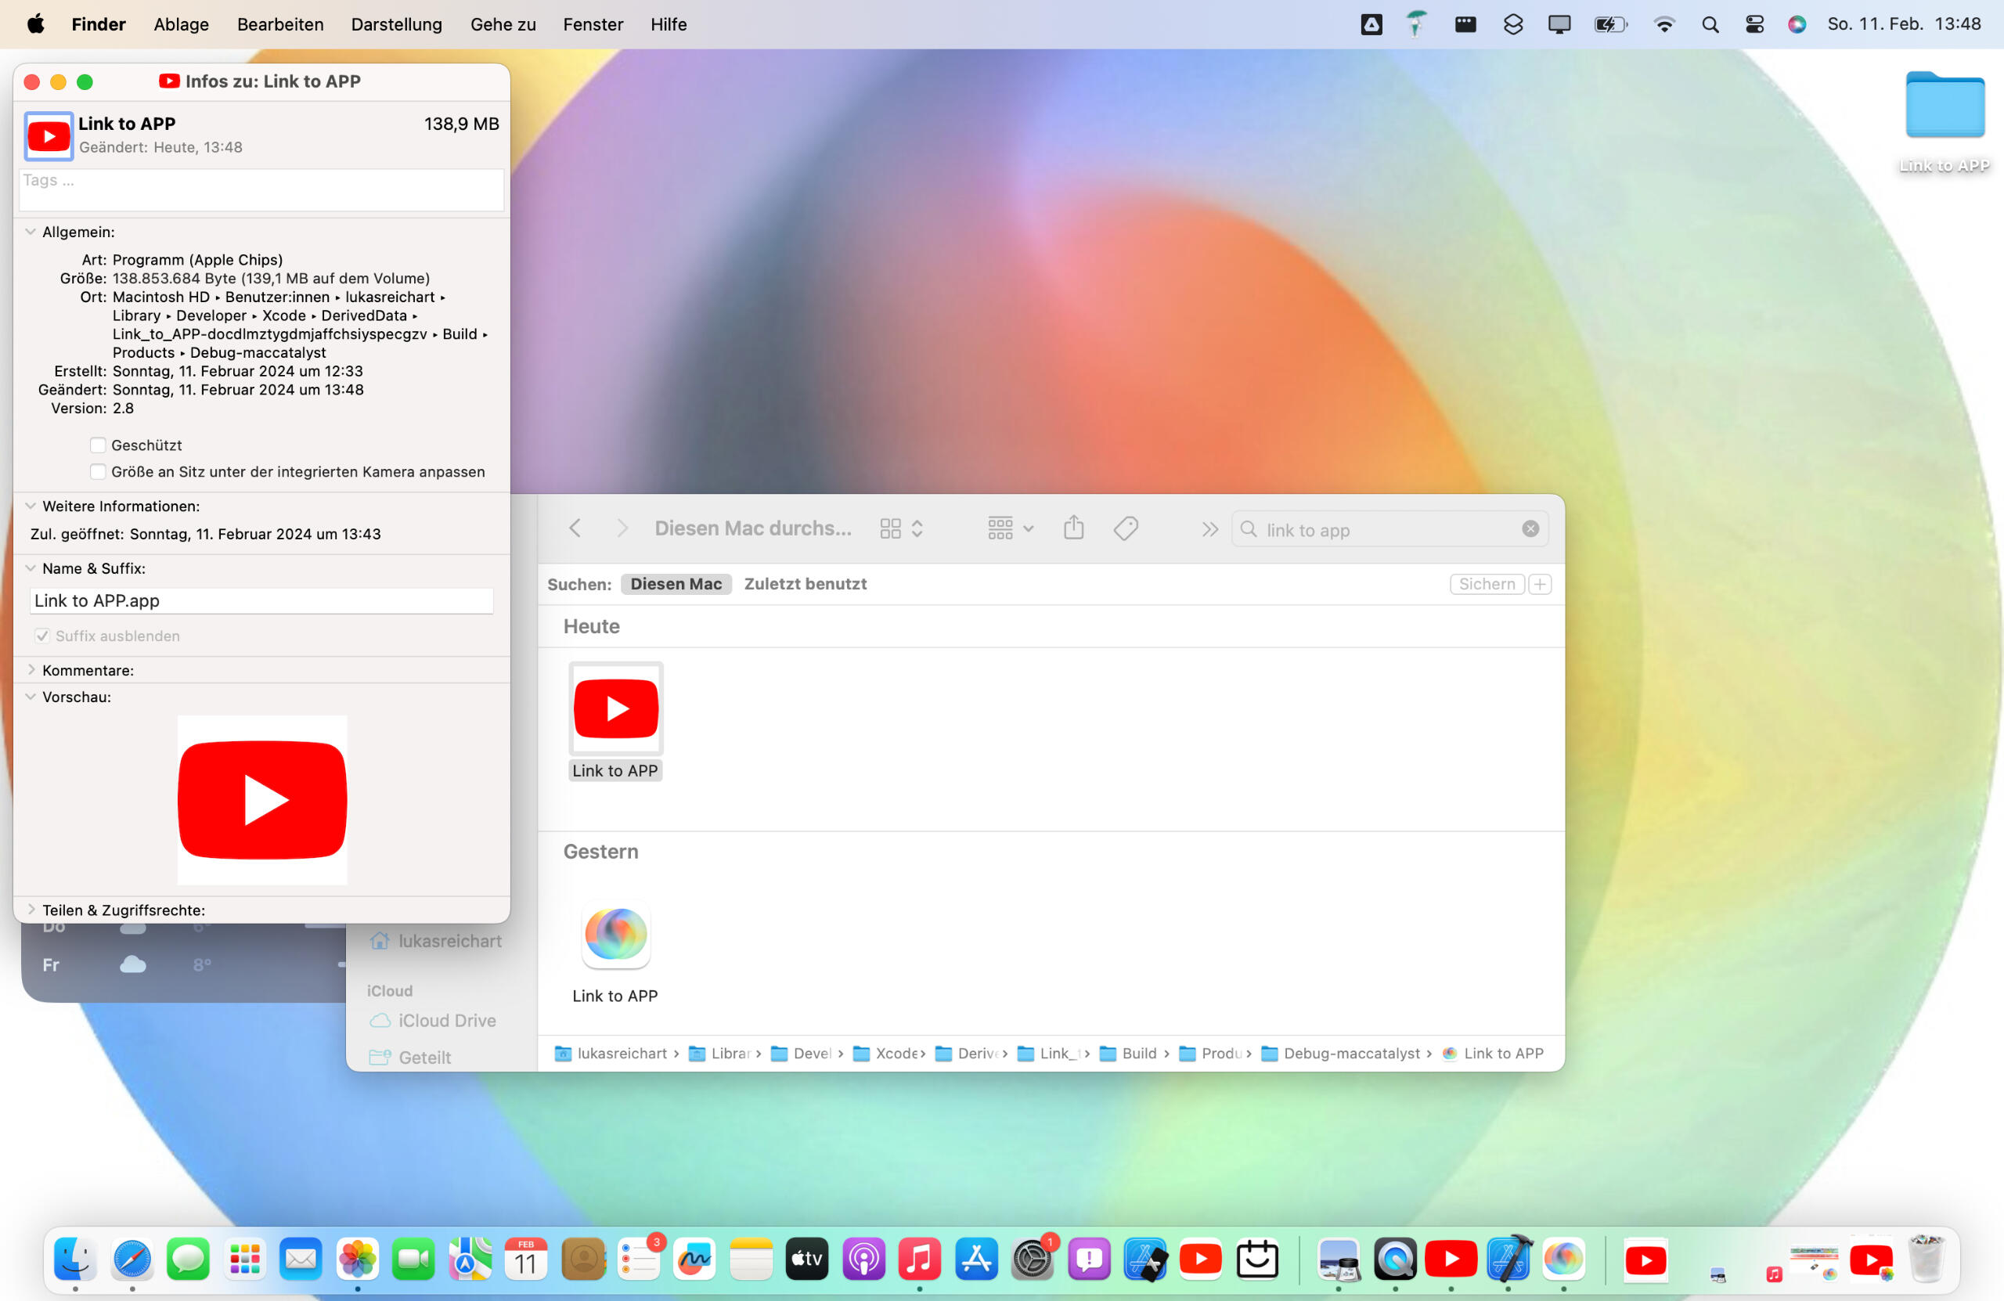Click the Share icon in Finder toolbar
This screenshot has height=1301, width=2004.
[1072, 528]
